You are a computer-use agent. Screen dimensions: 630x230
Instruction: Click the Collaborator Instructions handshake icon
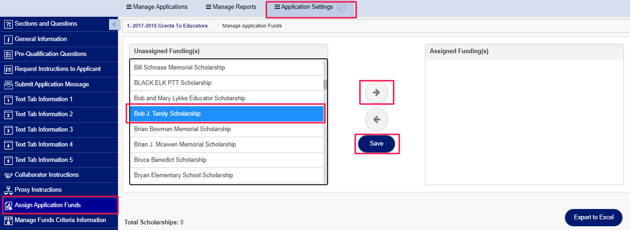pyautogui.click(x=8, y=175)
